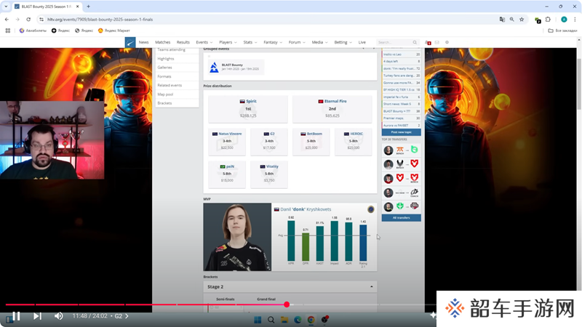Click the HLTV logo icon
Screen dimensions: 582x327
click(129, 42)
